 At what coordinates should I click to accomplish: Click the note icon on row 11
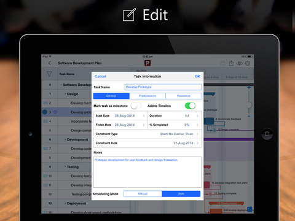pos(45,185)
